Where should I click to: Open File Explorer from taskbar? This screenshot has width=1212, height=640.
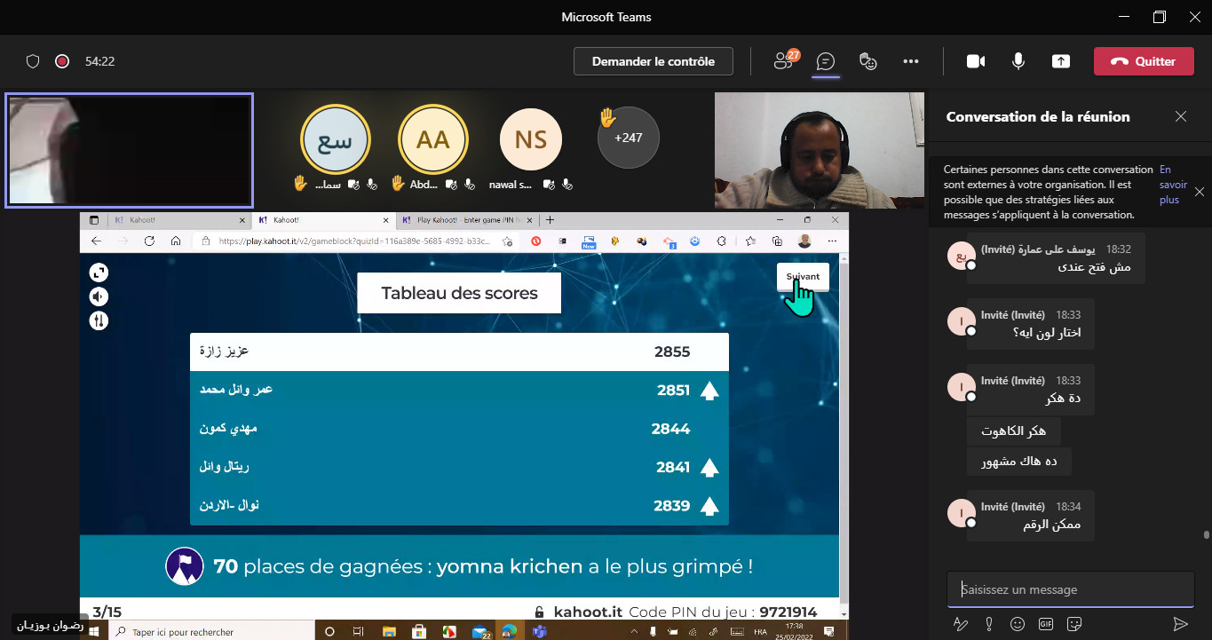389,632
